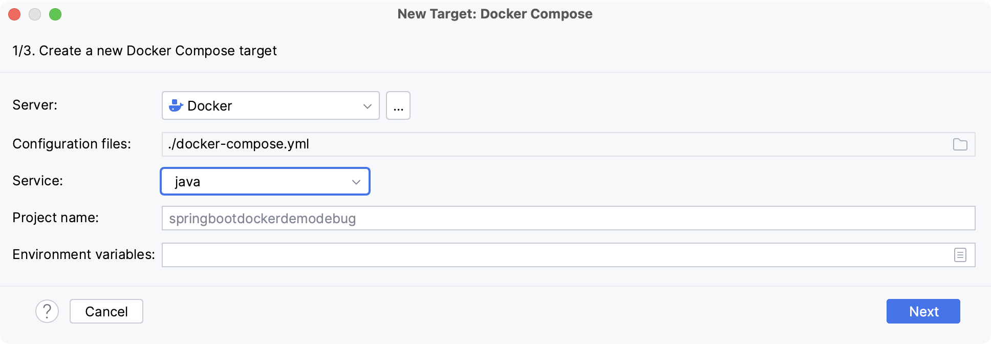The height and width of the screenshot is (344, 991).
Task: Open the folder browser for Configuration files
Action: (960, 144)
